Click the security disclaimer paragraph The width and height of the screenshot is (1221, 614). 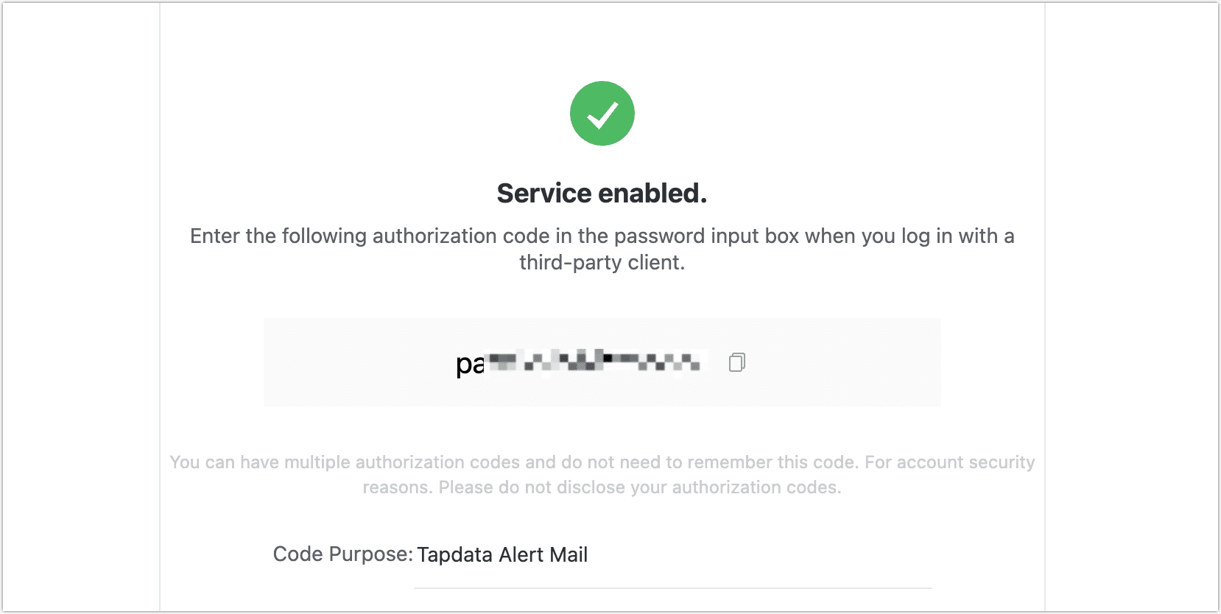[602, 474]
